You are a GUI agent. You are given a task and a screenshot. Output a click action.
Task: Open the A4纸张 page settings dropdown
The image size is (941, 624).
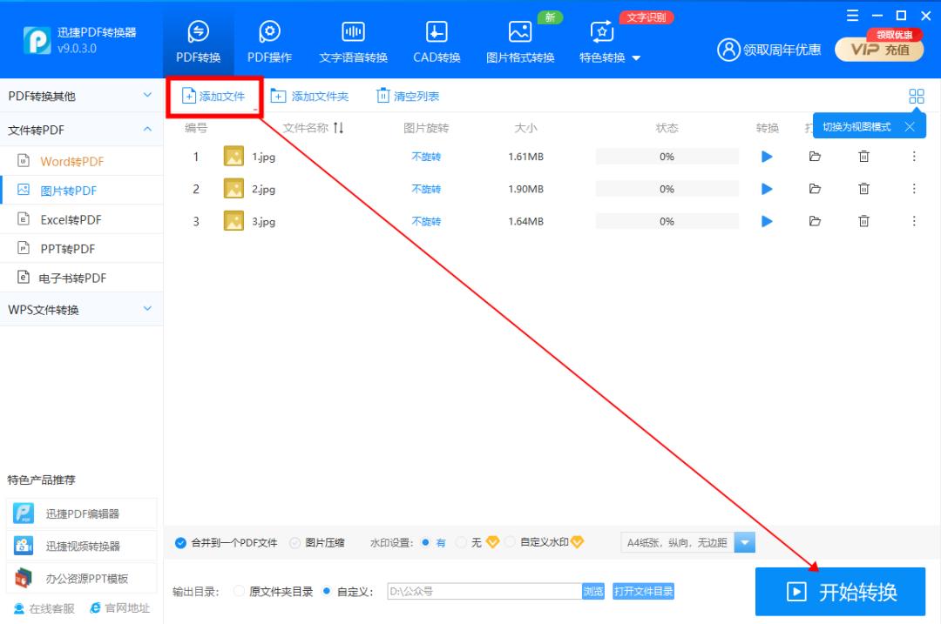coord(745,541)
